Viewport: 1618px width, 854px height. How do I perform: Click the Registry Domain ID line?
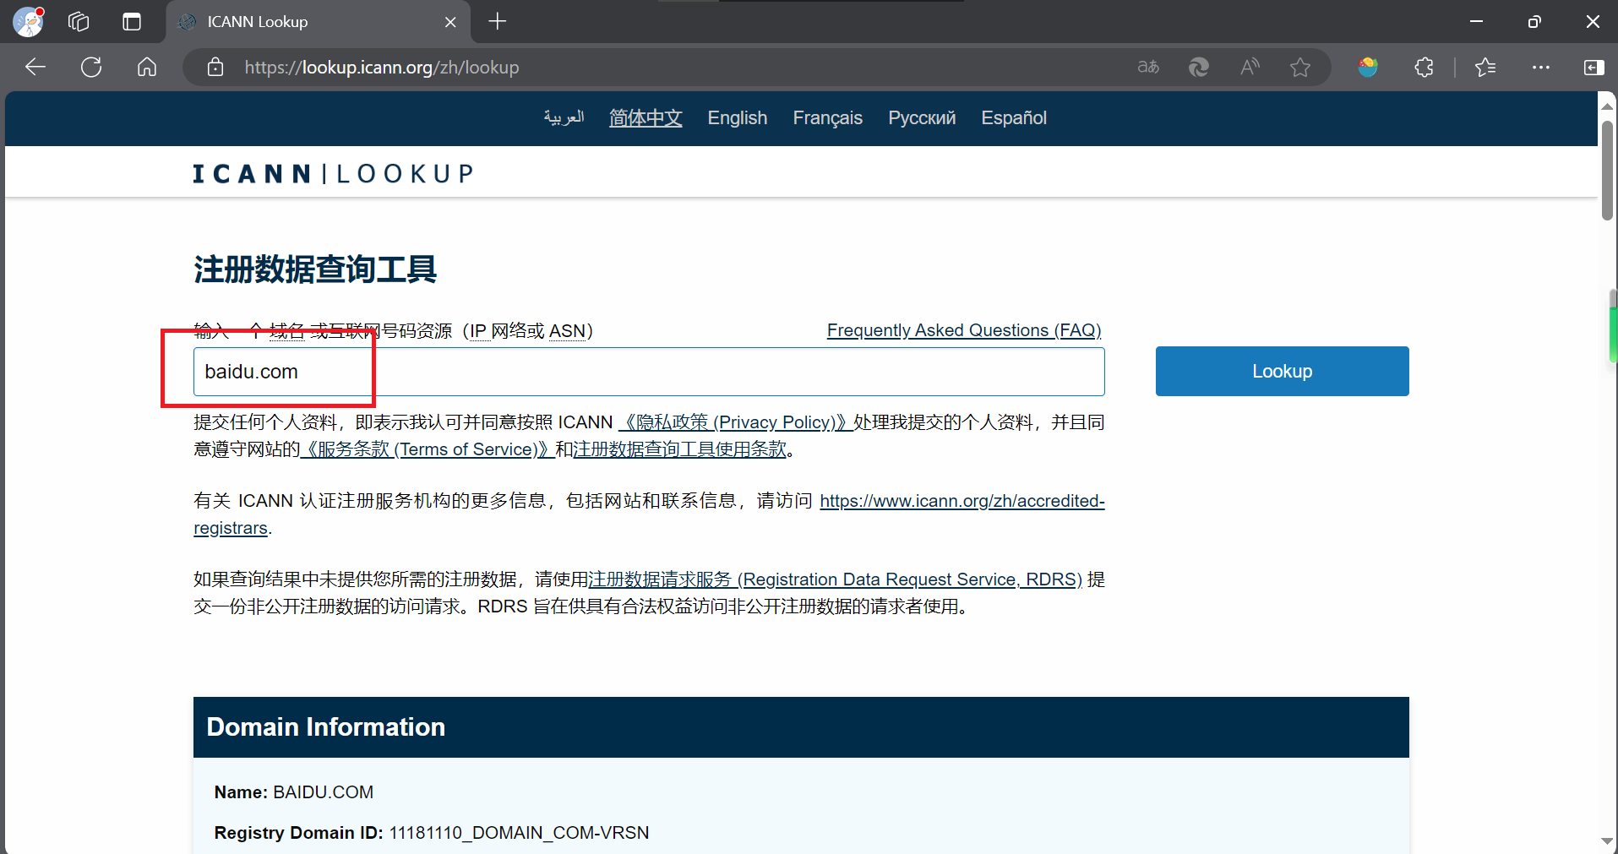(x=432, y=833)
